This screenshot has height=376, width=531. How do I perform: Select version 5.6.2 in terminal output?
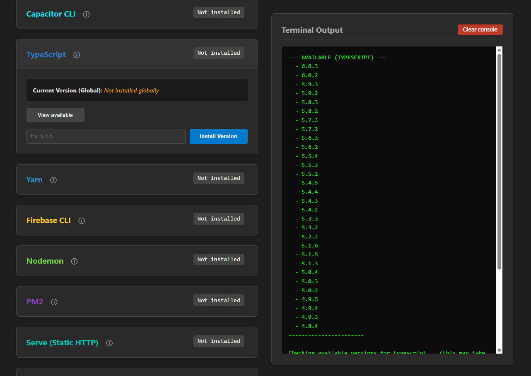309,147
